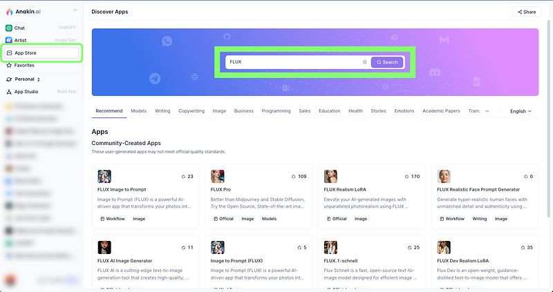
Task: Open the FLUX.1-schnell app thumbnail
Action: point(330,248)
